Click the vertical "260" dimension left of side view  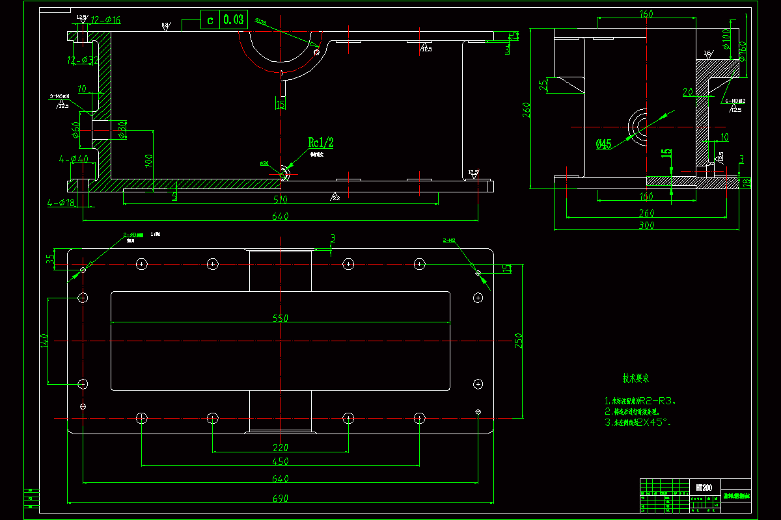pos(525,111)
